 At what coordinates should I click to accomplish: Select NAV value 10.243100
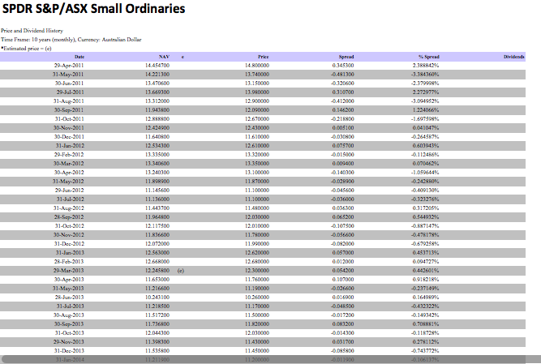coord(157,298)
